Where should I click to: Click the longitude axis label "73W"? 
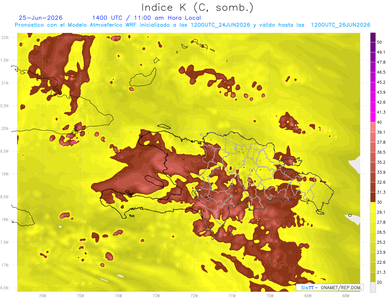click(x=156, y=295)
